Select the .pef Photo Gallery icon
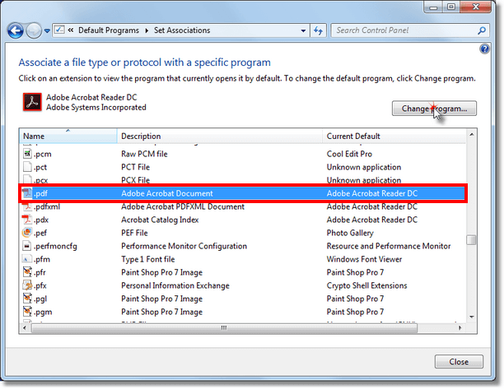This screenshot has height=389, width=504. click(x=27, y=233)
